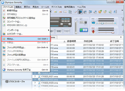Click the flag icon with red badge
The width and height of the screenshot is (125, 91).
(x=60, y=12)
